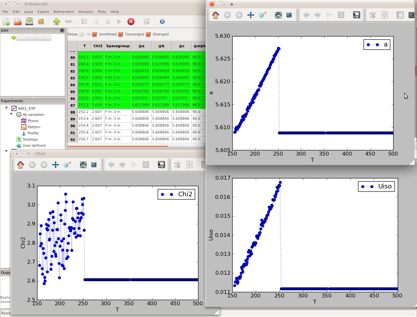
Task: Click the @a column header
Action: coord(141,46)
